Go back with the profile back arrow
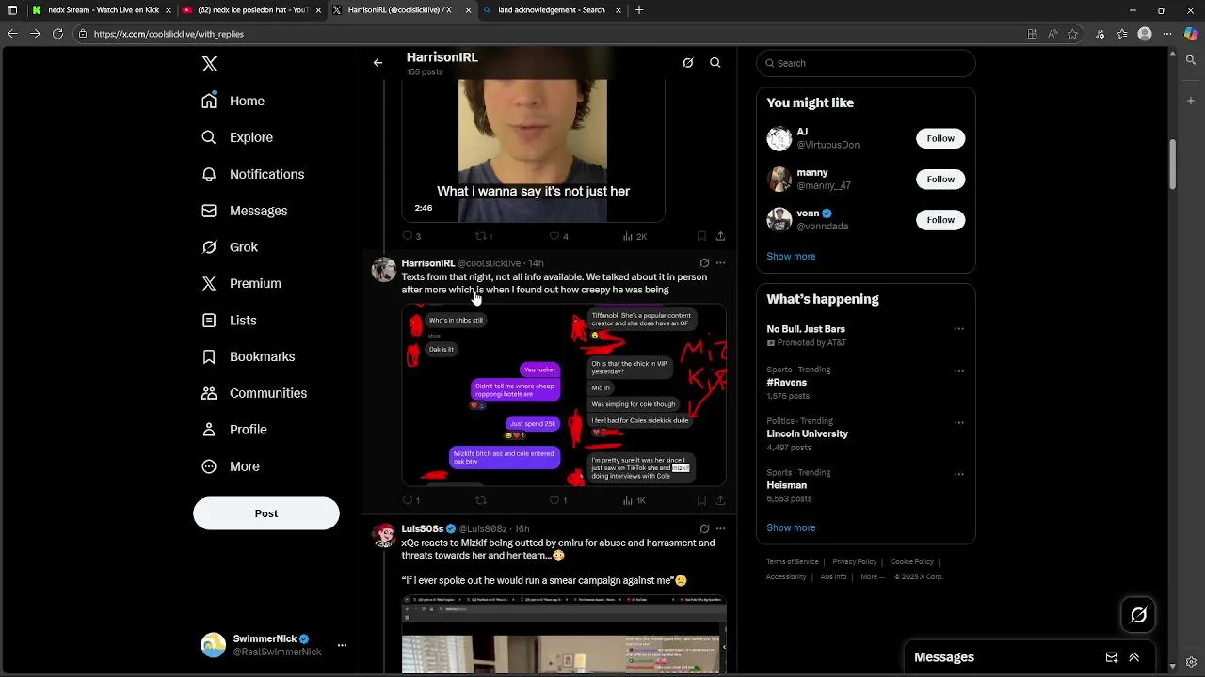Image resolution: width=1205 pixels, height=677 pixels. tap(378, 63)
